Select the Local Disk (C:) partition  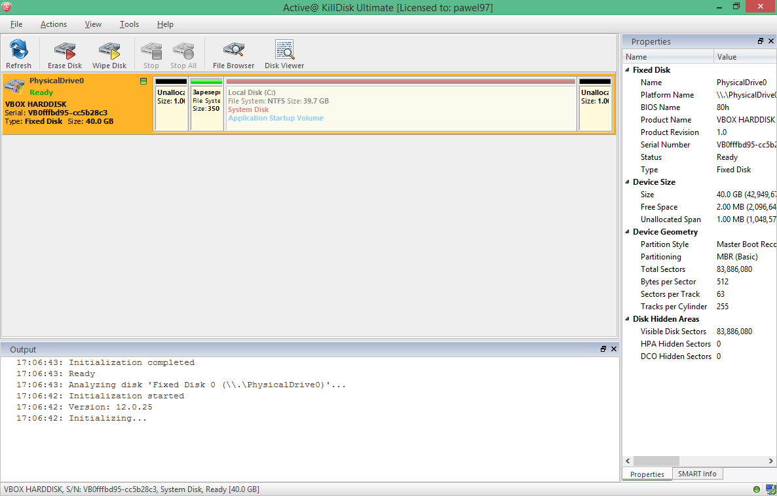point(400,105)
